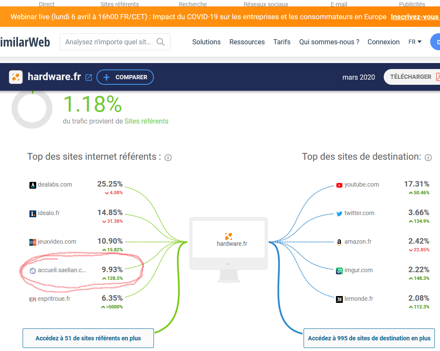The image size is (440, 351).
Task: Focus the Analysez n'importe quel site search field
Action: pos(115,42)
